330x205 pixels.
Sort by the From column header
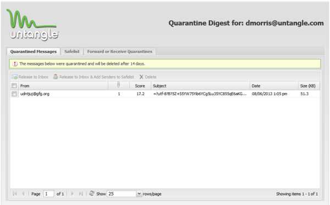pos(63,86)
